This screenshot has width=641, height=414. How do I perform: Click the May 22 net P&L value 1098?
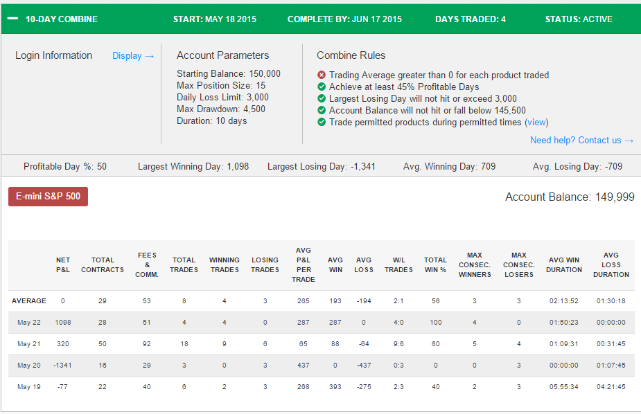pyautogui.click(x=63, y=323)
